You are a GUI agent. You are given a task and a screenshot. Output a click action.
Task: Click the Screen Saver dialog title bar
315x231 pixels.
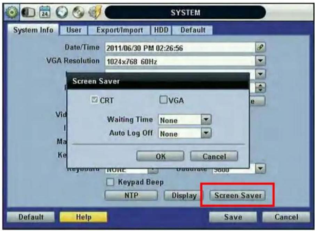pos(158,81)
